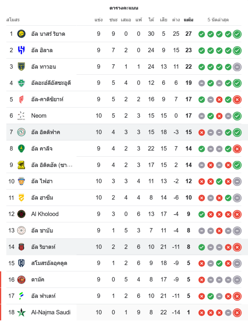Click the แข่ง column header
248x325 pixels.
coord(99,20)
